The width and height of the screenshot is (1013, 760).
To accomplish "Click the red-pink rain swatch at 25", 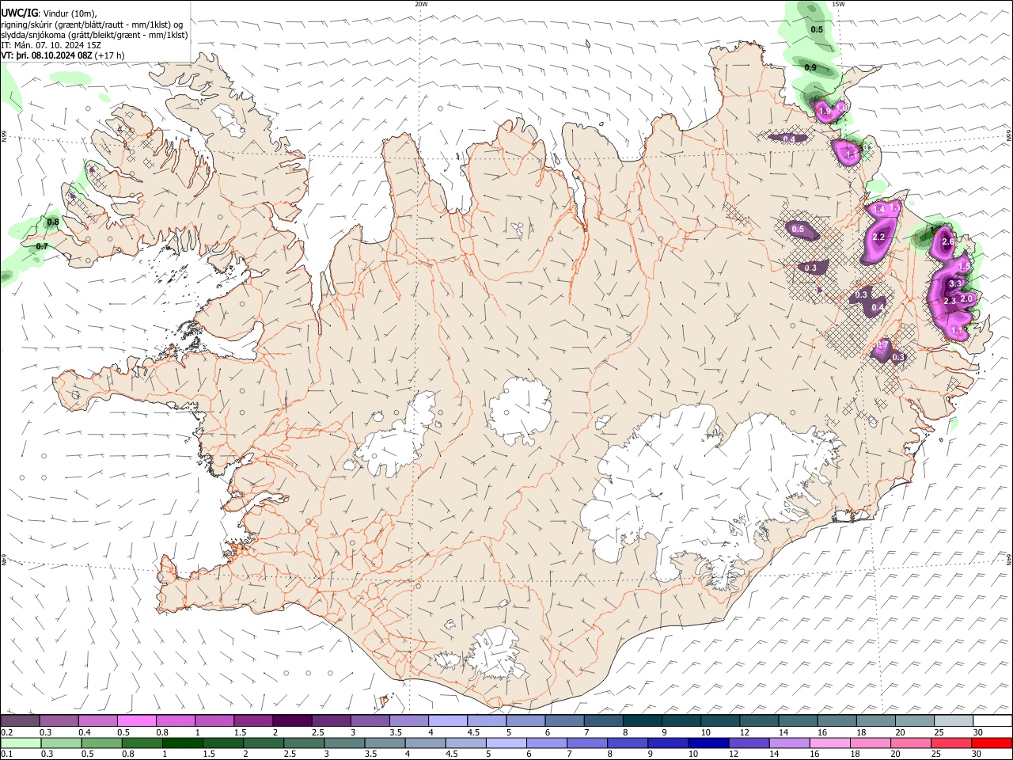I will [x=951, y=743].
